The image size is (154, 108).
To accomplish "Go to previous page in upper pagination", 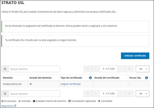I will 96,69.
